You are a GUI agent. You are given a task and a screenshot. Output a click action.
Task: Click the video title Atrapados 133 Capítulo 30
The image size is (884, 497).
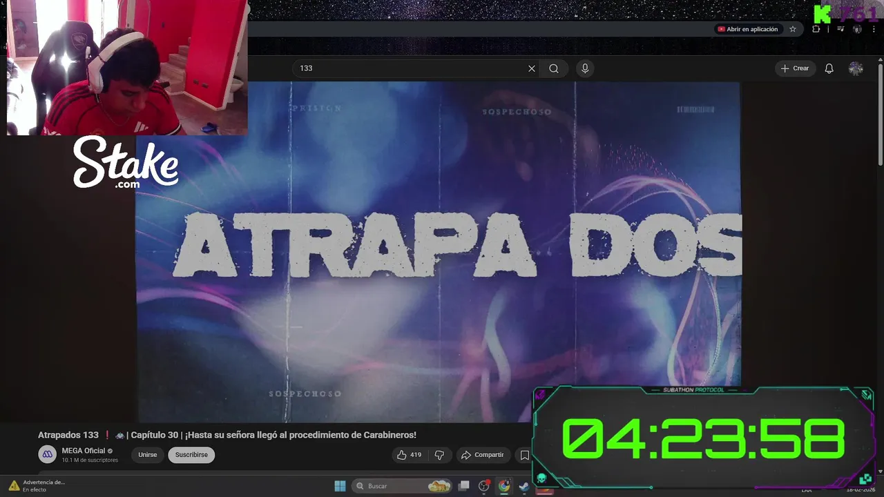tap(227, 435)
